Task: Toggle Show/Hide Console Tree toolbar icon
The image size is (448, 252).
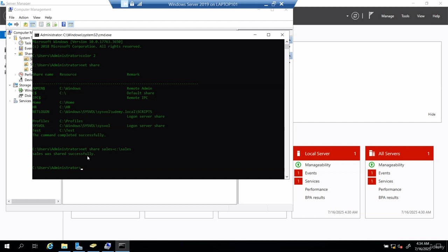Action: 33,24
